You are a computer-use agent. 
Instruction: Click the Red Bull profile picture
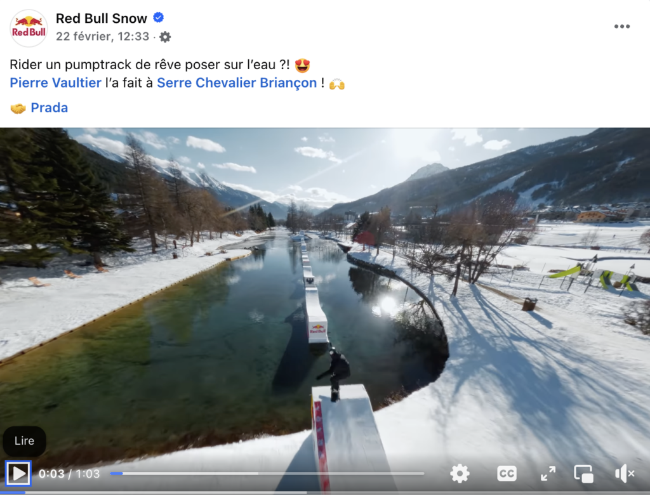(29, 28)
